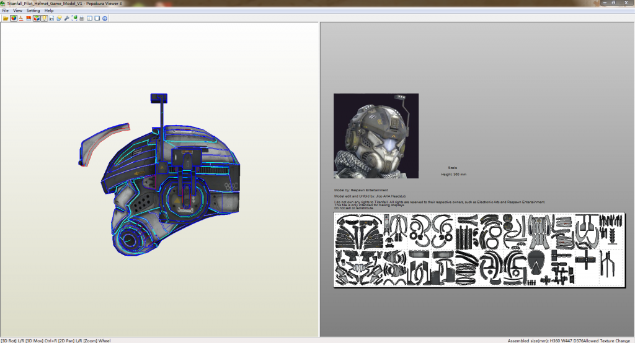Click the red-orange image toolbar icon
635x343 pixels.
pos(29,18)
